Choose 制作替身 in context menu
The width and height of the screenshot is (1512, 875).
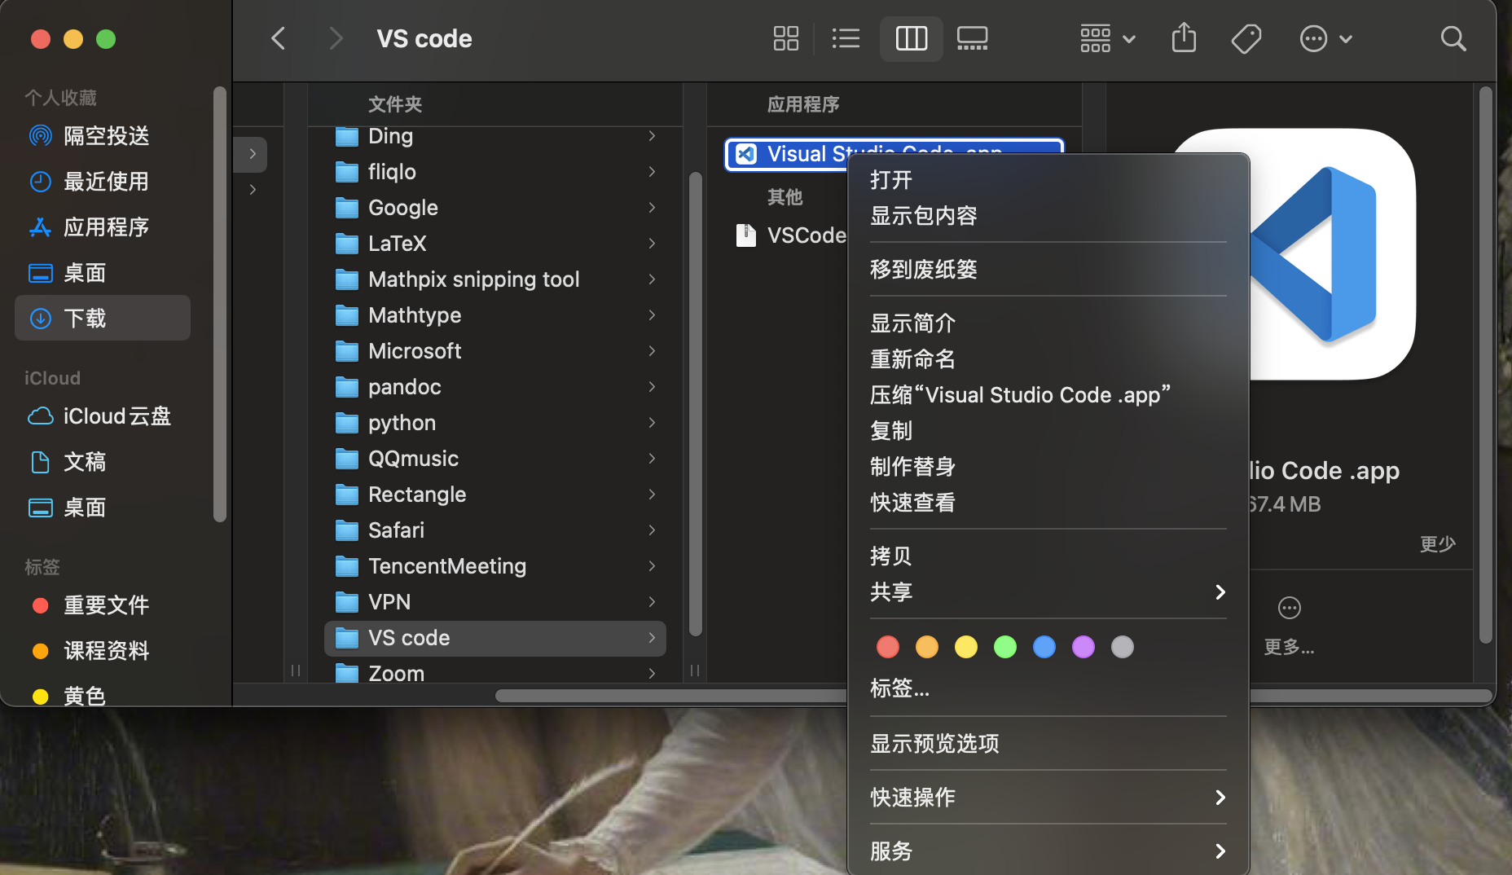1048,467
